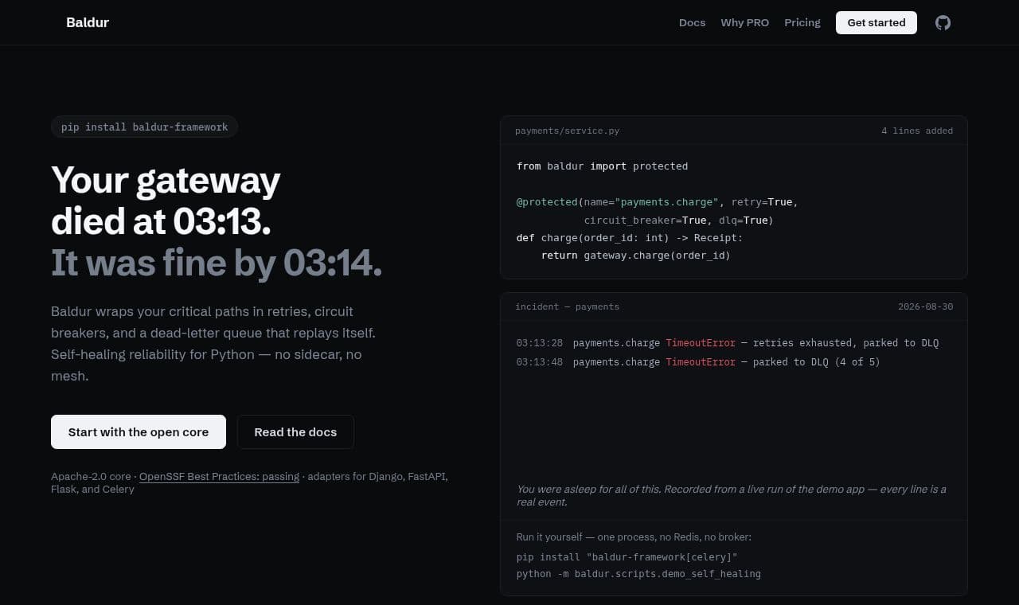Click the Baldur logo
Viewport: 1019px width, 605px height.
click(x=88, y=22)
